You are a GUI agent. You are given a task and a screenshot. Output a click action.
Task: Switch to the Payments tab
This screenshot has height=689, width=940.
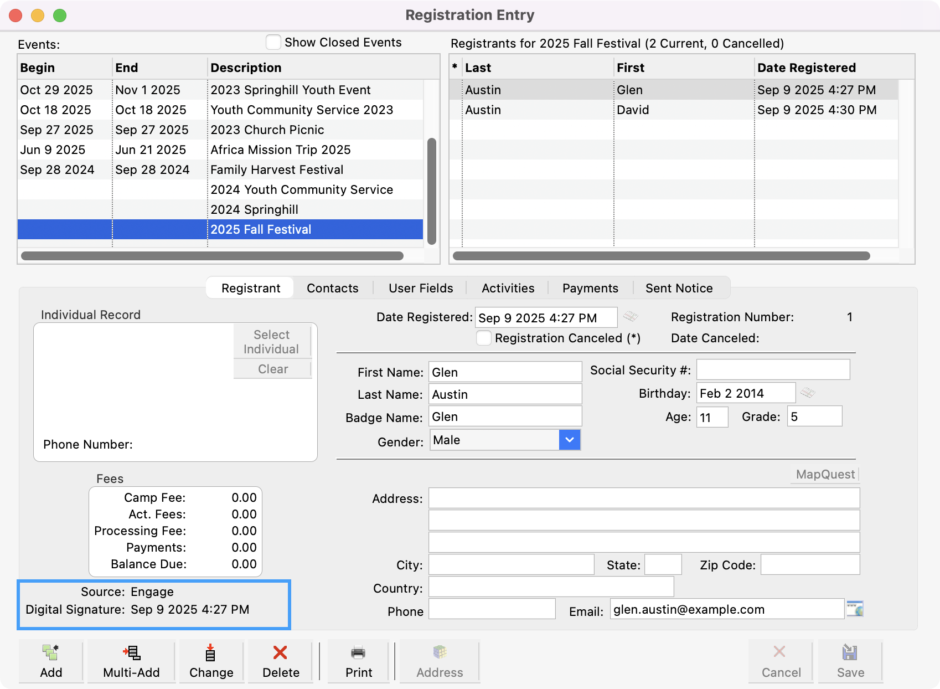tap(590, 287)
